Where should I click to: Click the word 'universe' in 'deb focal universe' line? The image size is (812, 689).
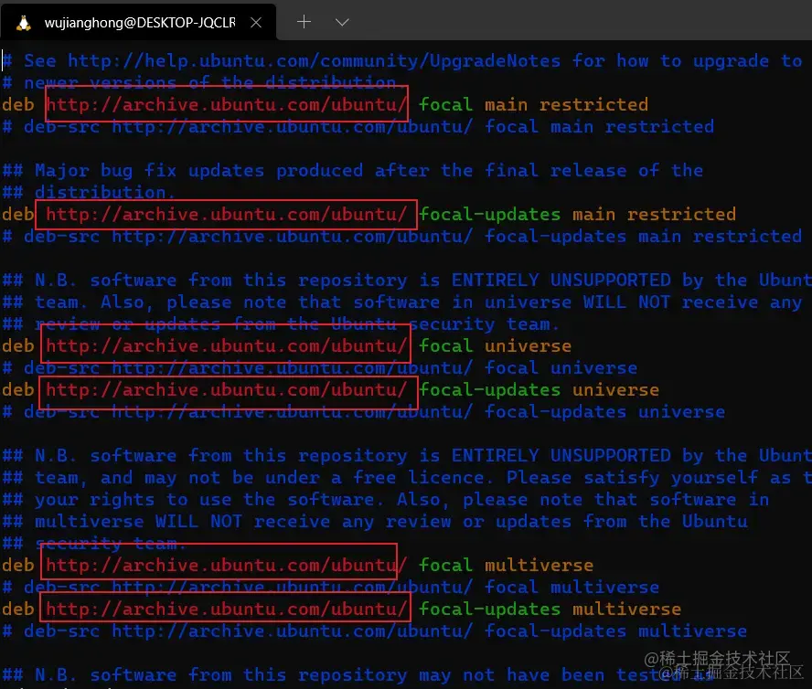528,345
